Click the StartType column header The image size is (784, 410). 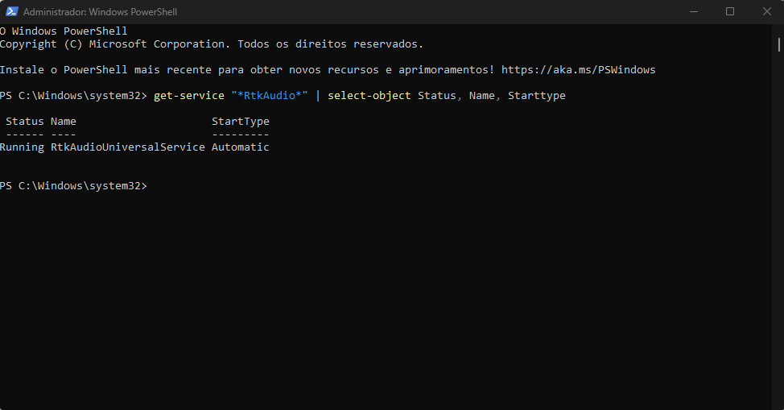tap(241, 121)
